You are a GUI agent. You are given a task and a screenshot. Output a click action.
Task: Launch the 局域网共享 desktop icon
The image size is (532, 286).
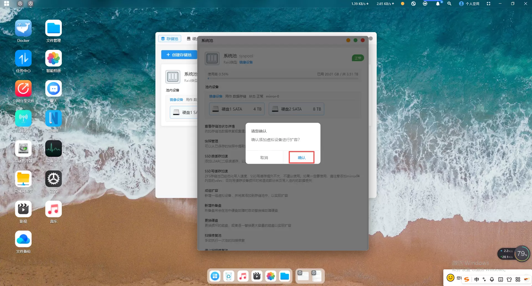23,179
